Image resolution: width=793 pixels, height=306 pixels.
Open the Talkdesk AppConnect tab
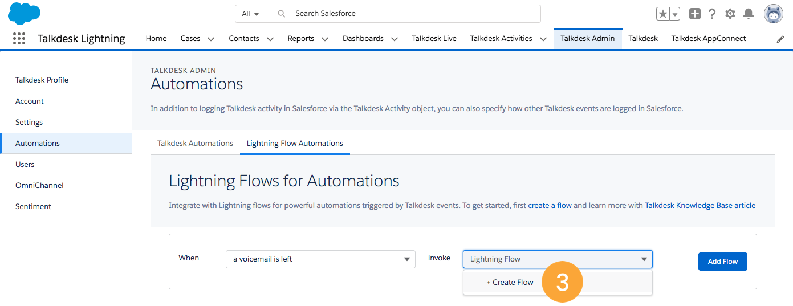coord(709,39)
